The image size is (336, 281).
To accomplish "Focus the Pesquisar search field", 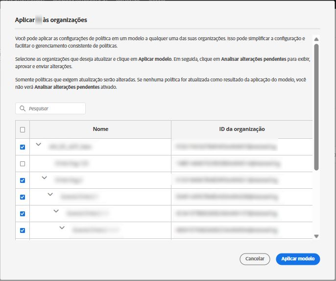I will (50, 108).
